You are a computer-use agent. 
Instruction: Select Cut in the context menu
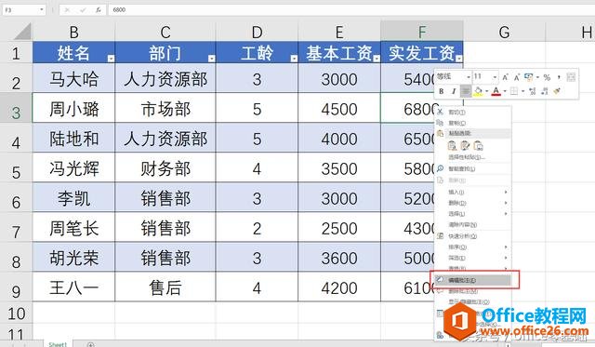point(473,112)
